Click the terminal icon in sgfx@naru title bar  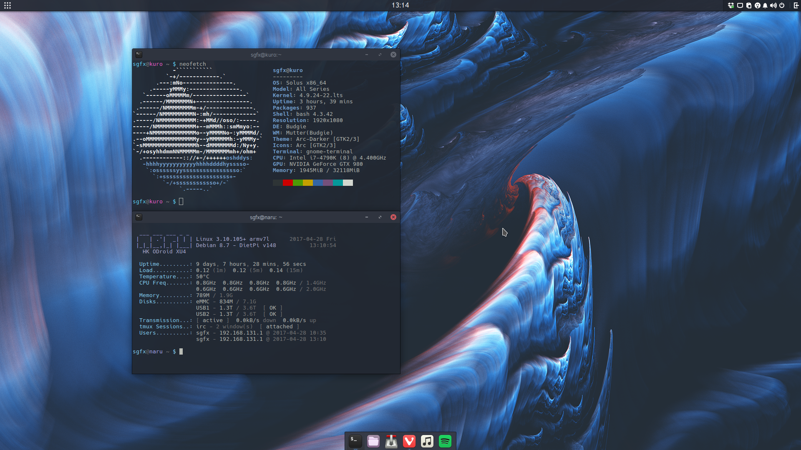click(139, 217)
